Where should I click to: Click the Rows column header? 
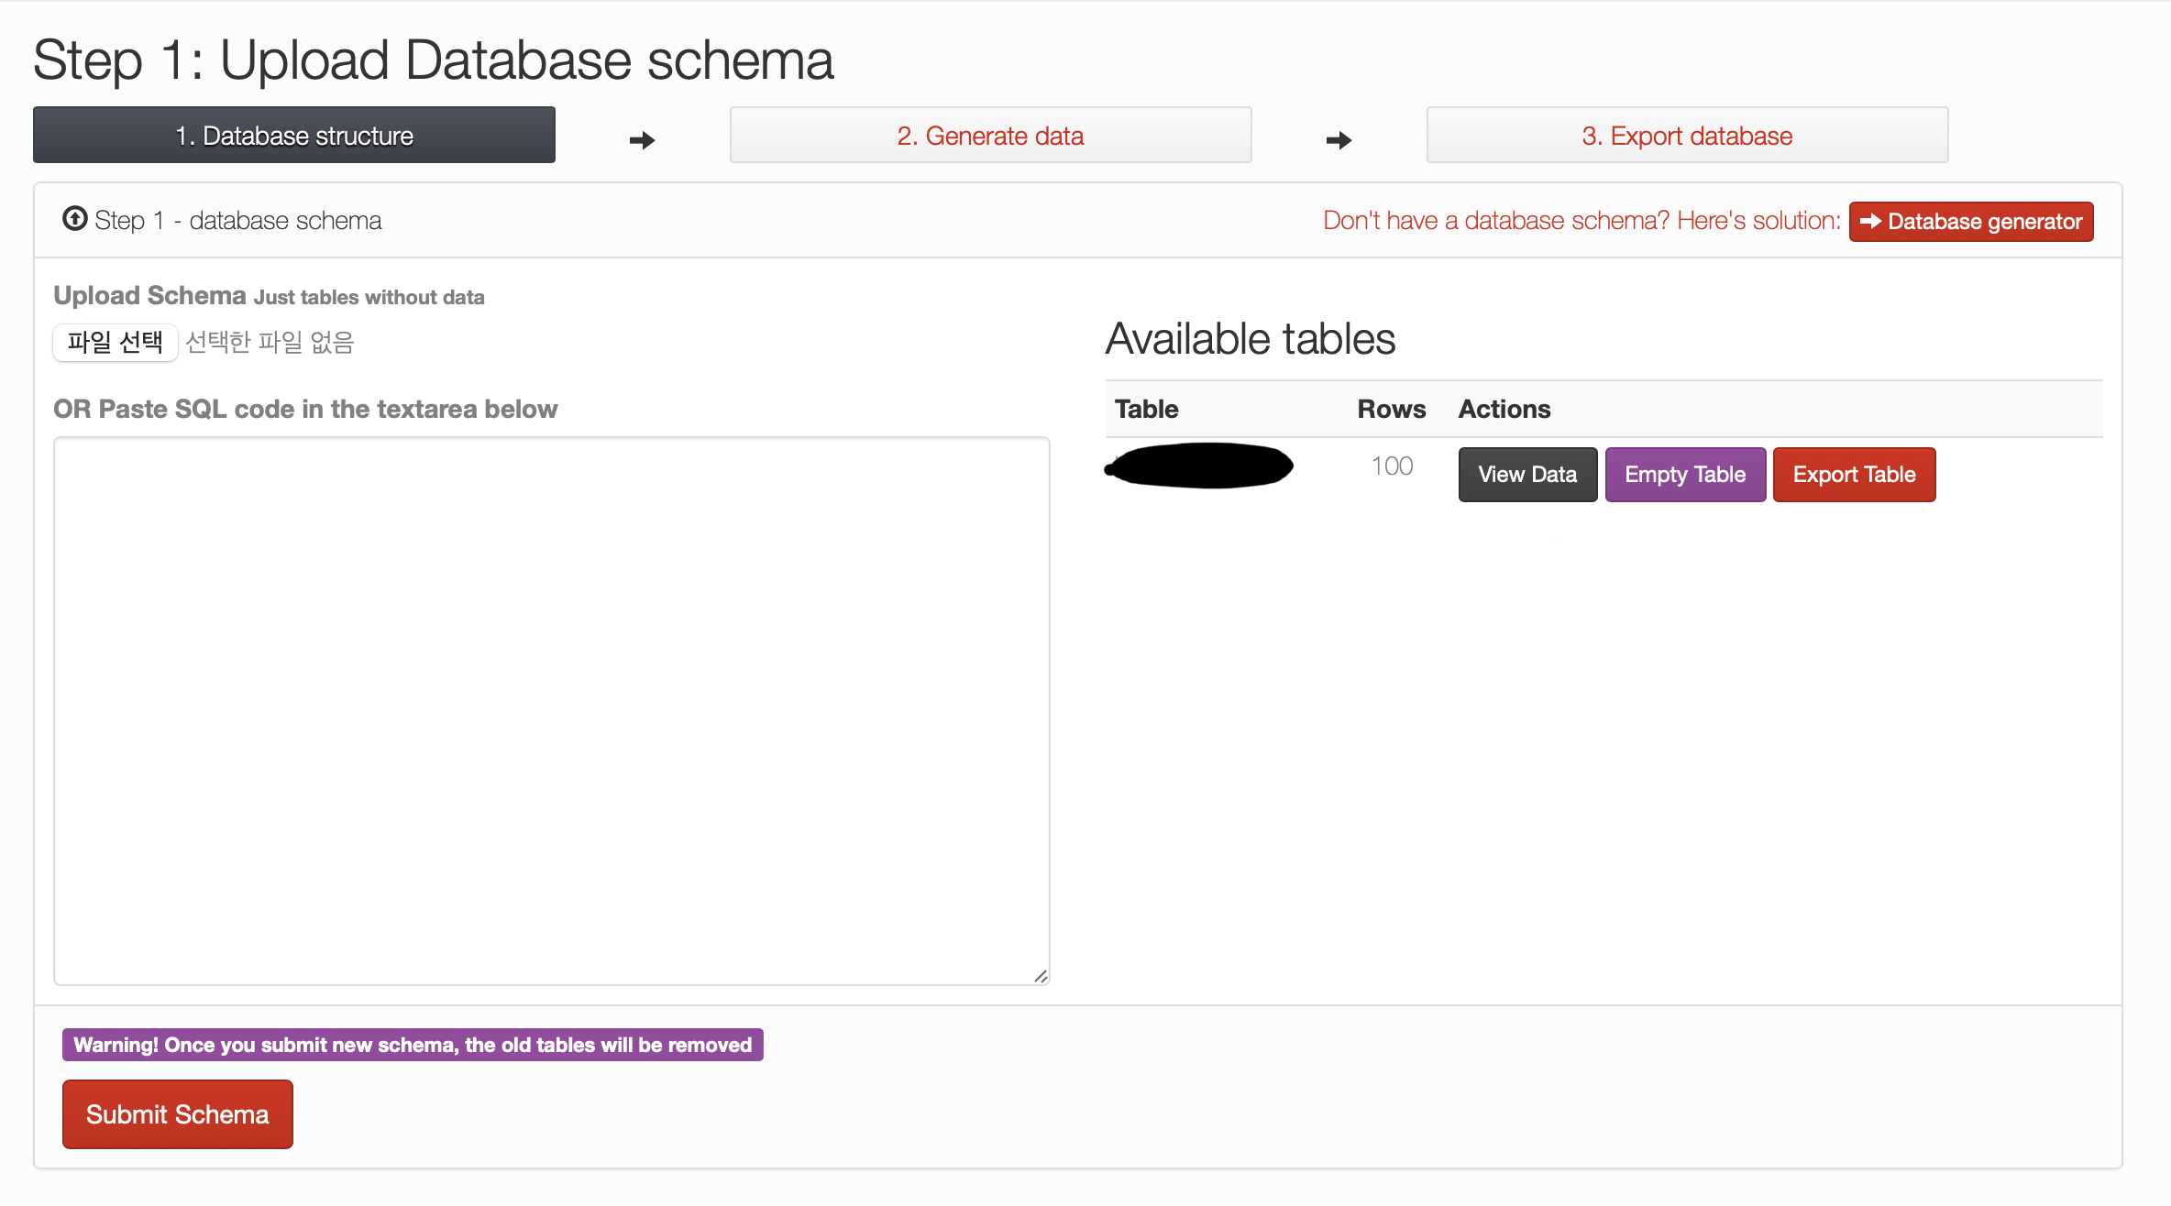(x=1391, y=409)
